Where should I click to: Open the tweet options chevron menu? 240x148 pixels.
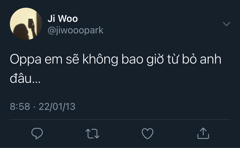(227, 24)
